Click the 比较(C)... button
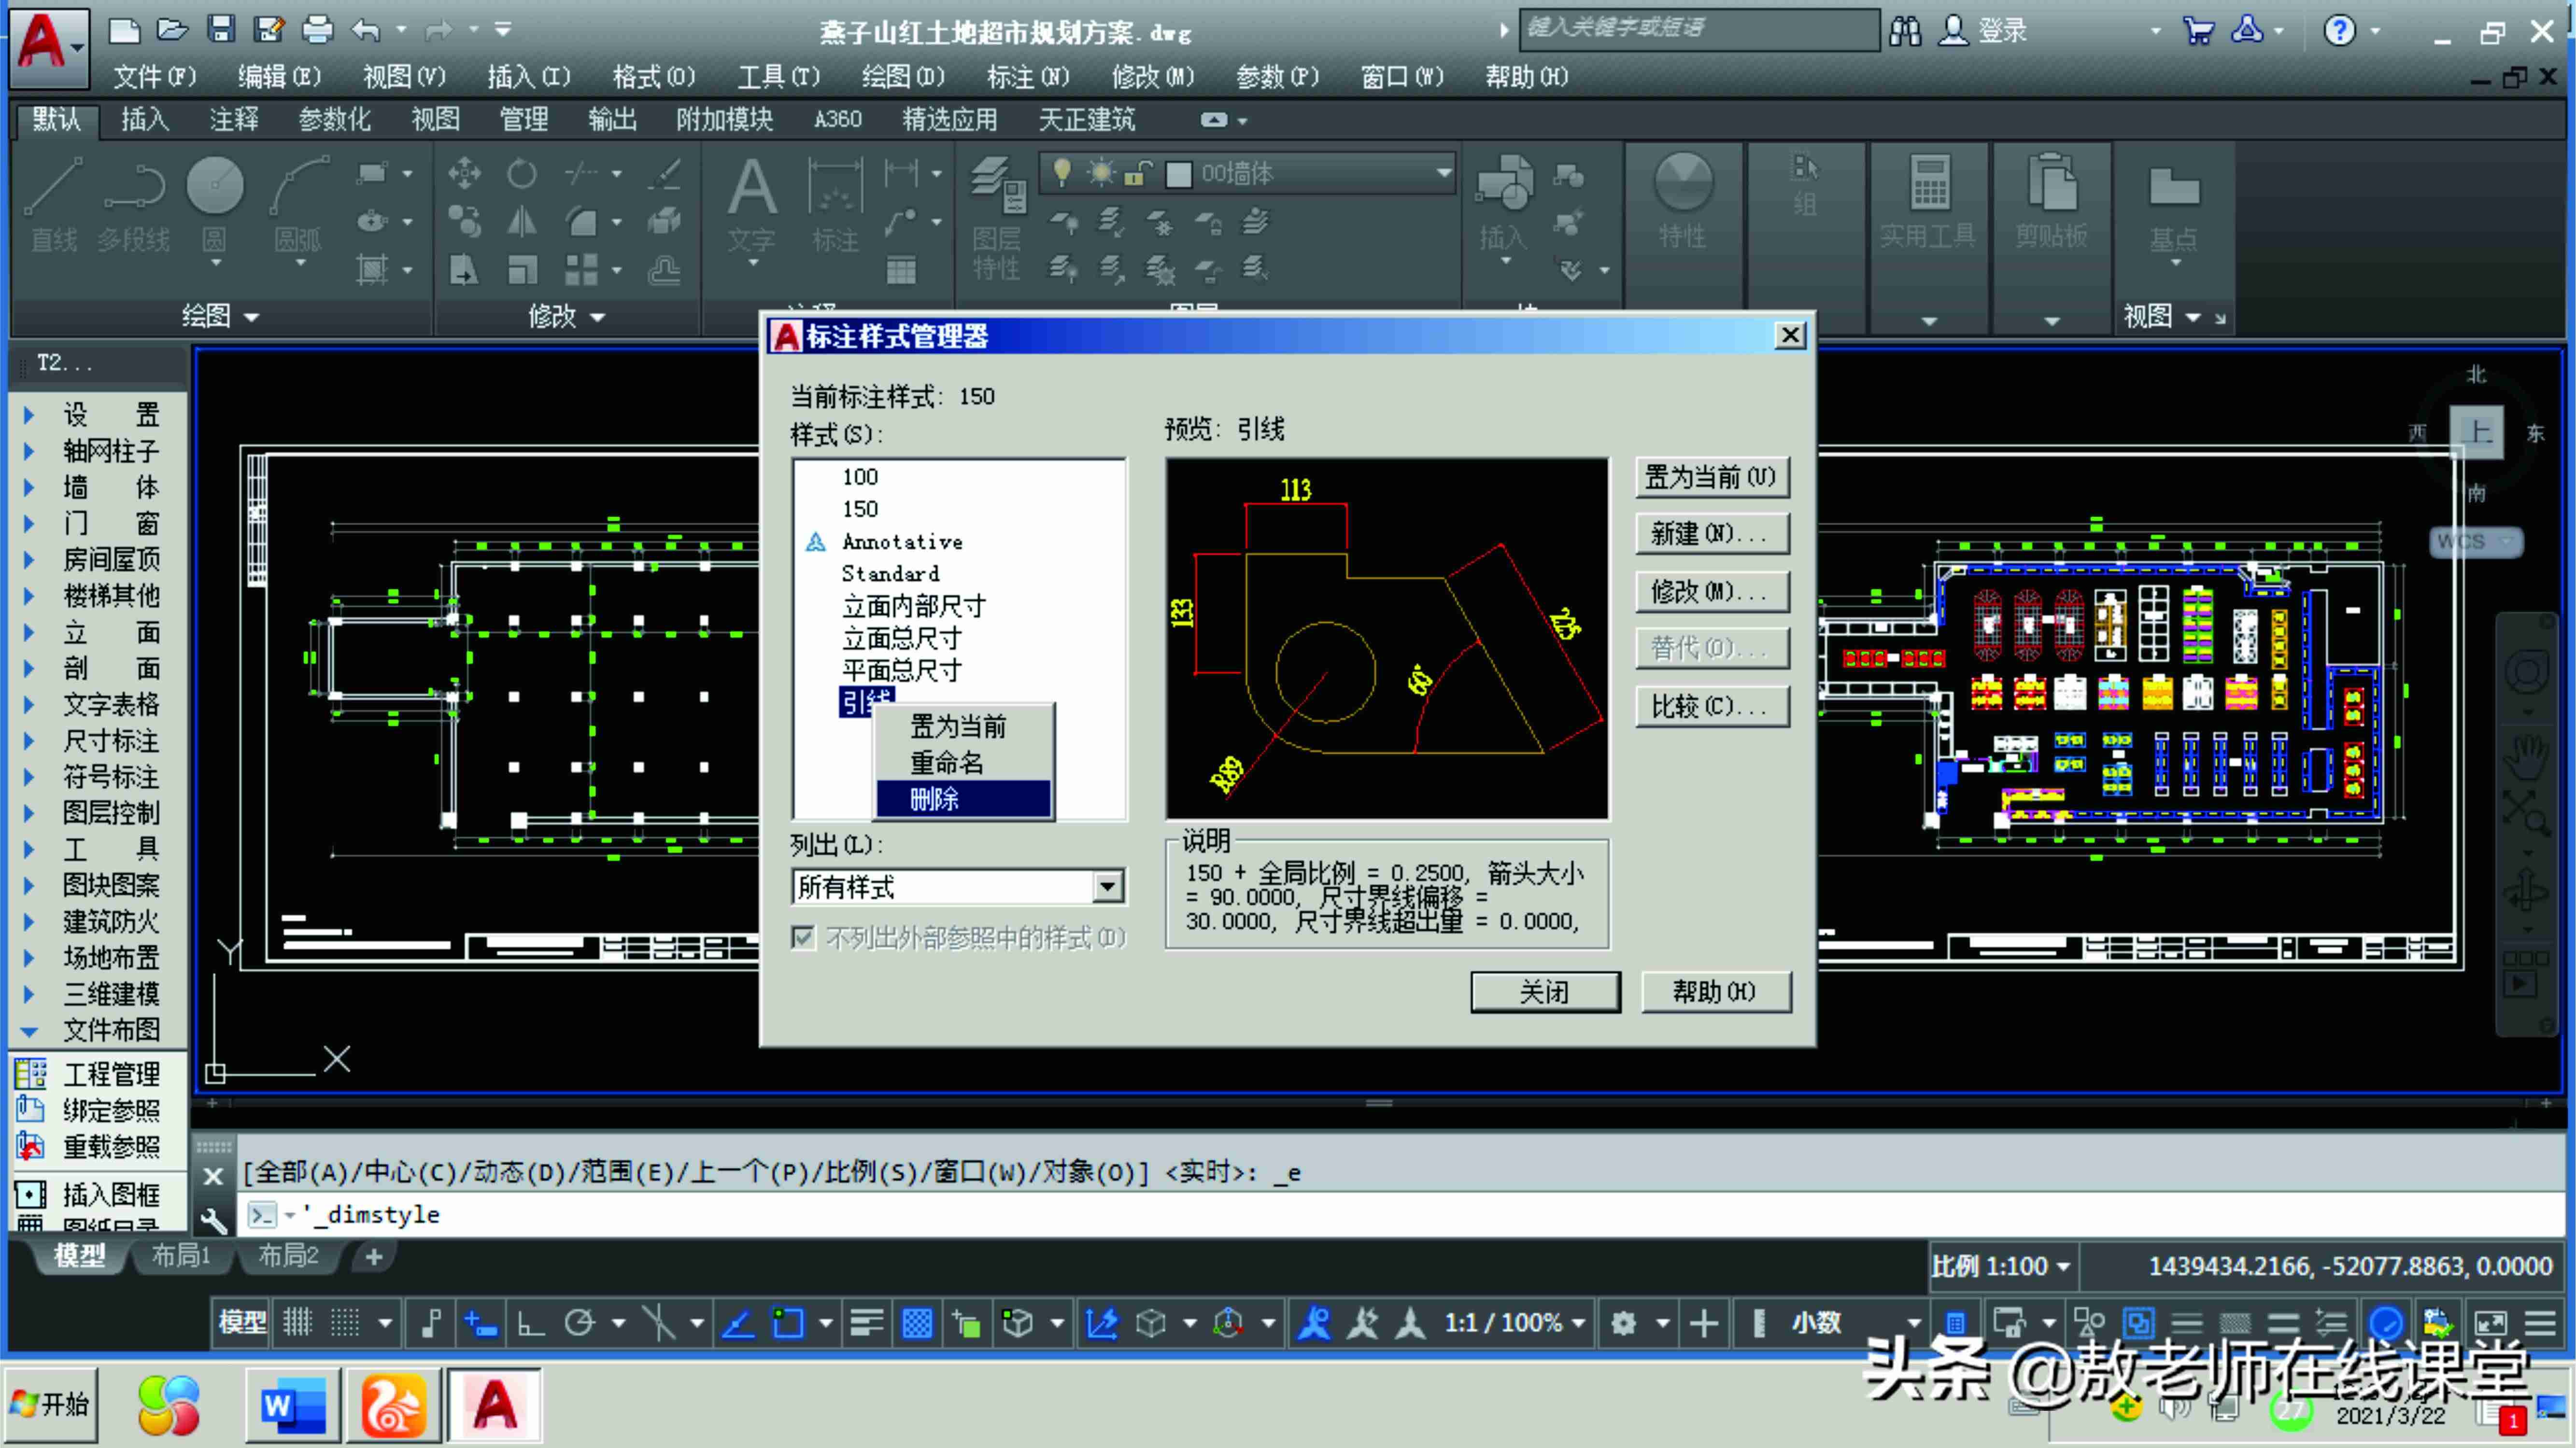The height and width of the screenshot is (1448, 2576). [1711, 707]
